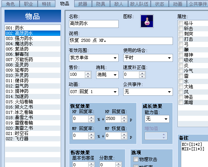Viewport: 208px width, 167px height.
Task: Increase the HP 回复率 with the up arrow
Action: click(x=91, y=117)
